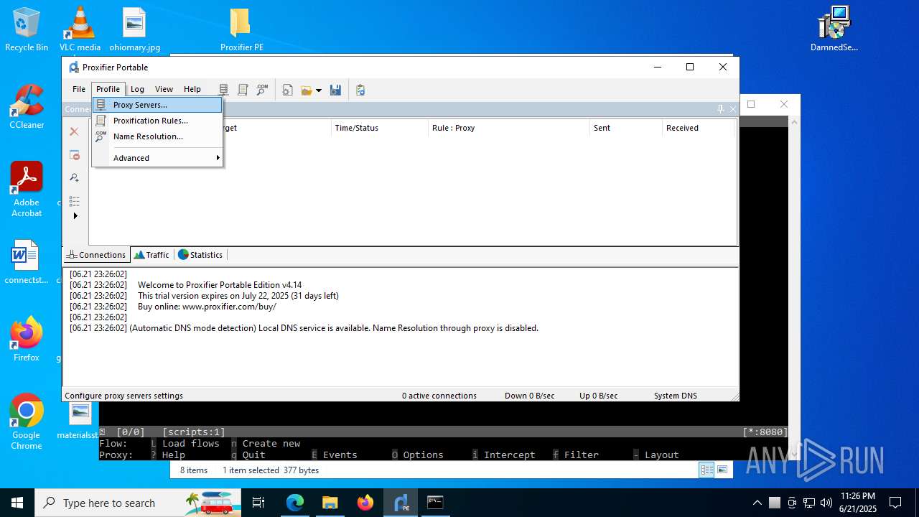Click the trial version expires log line

238,296
